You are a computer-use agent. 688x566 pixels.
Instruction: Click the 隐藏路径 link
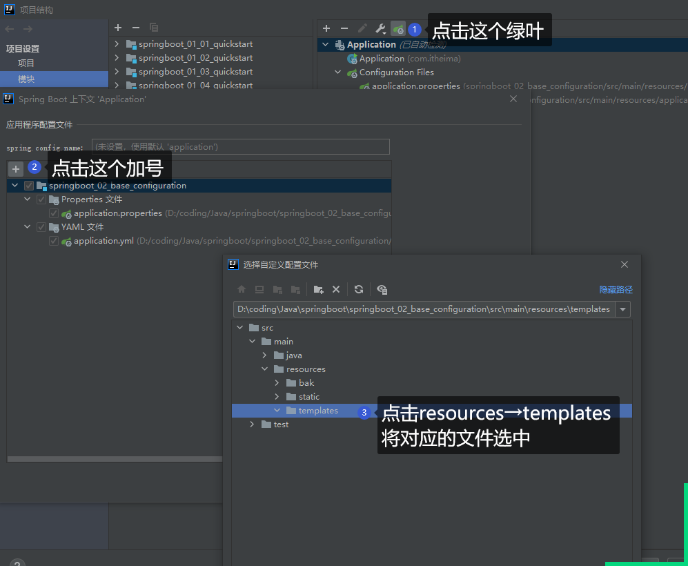pyautogui.click(x=616, y=290)
